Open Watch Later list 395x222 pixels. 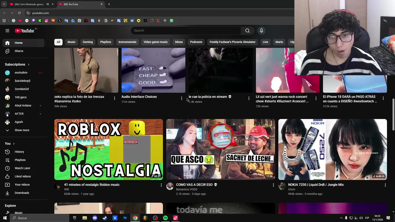(23, 168)
